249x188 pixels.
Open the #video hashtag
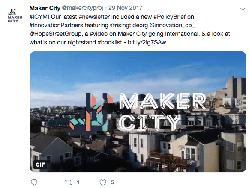click(x=103, y=34)
